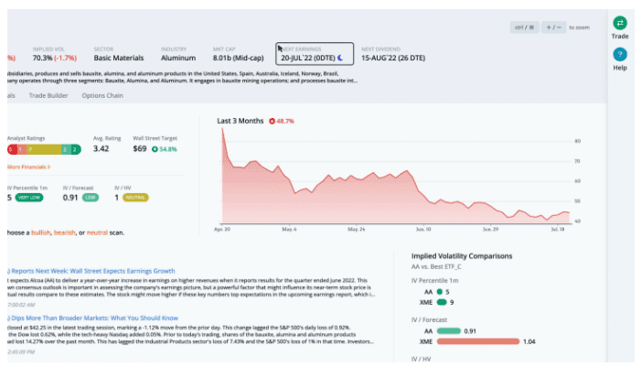Viewport: 641px width, 378px height.
Task: Open the Help icon in sidebar
Action: pyautogui.click(x=619, y=55)
